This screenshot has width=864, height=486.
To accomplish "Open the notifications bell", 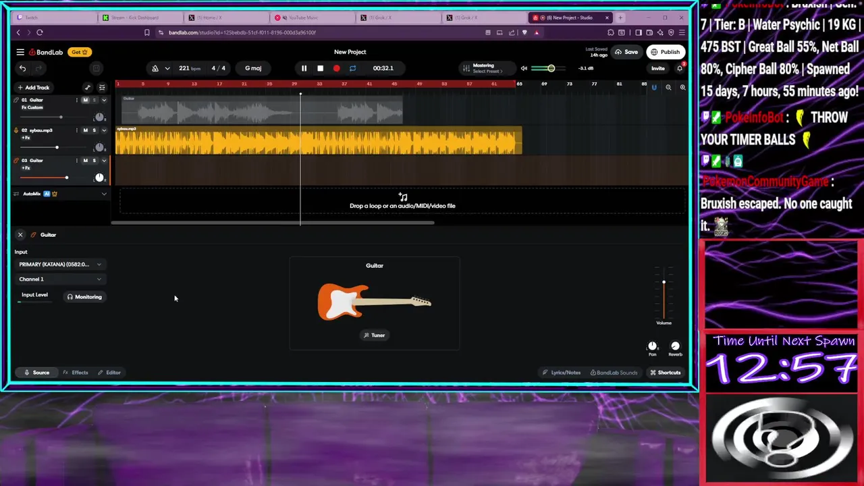I will [680, 68].
